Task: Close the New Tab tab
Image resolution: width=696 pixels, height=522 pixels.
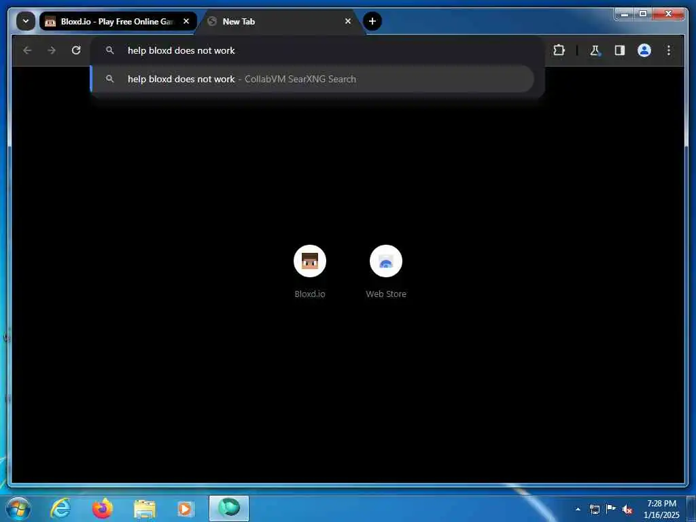Action: [x=348, y=21]
